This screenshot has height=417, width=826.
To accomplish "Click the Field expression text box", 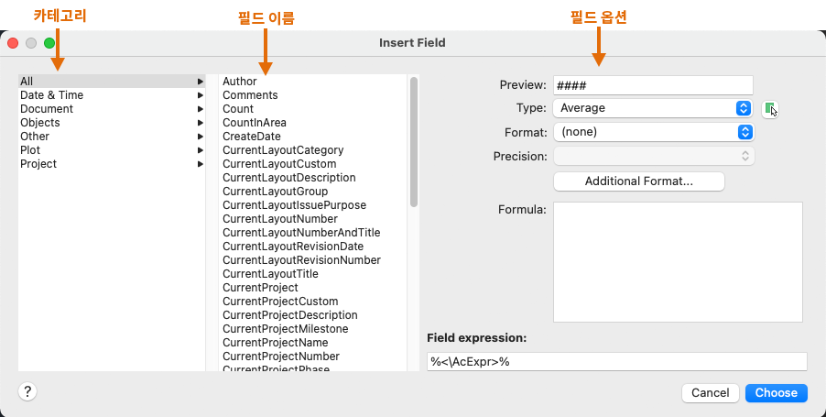I will [x=616, y=362].
